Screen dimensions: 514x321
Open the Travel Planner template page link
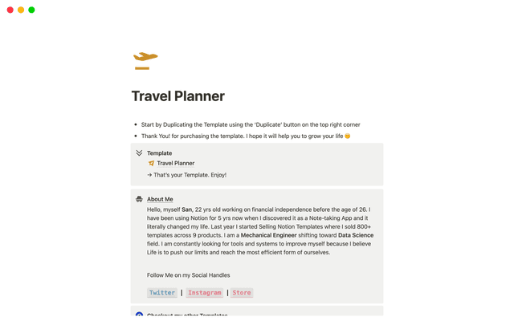click(175, 163)
